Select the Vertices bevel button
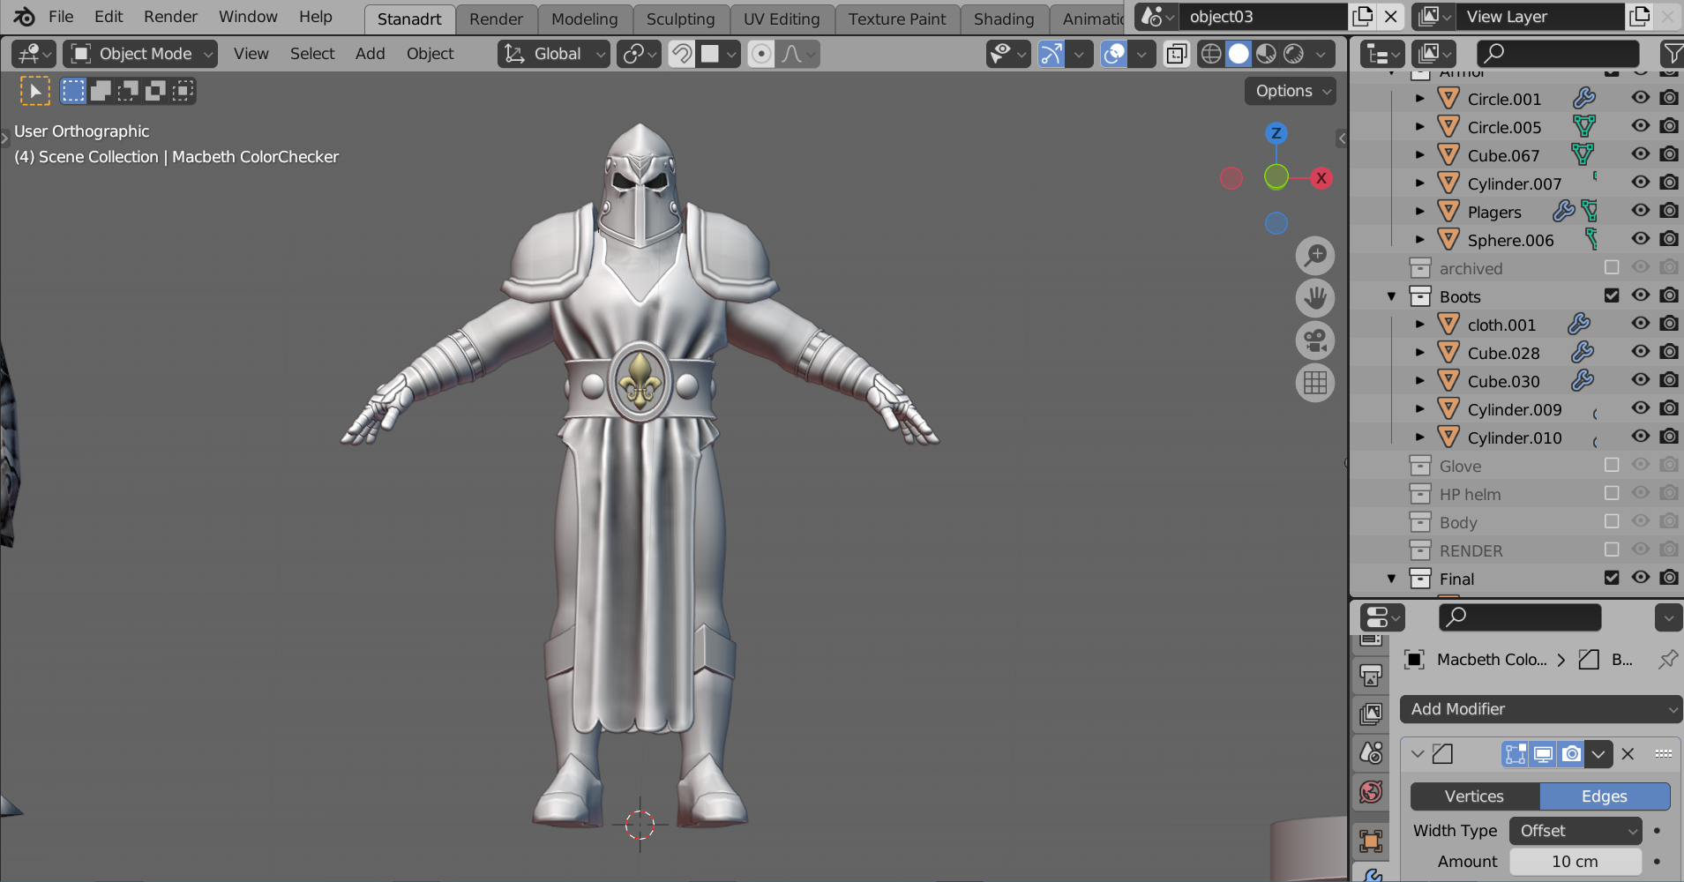The height and width of the screenshot is (882, 1684). pyautogui.click(x=1474, y=796)
